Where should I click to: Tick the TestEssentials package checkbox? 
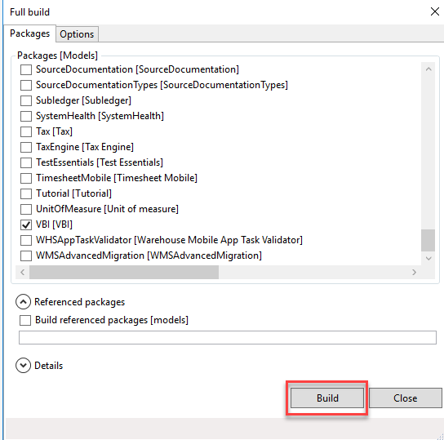coord(26,162)
